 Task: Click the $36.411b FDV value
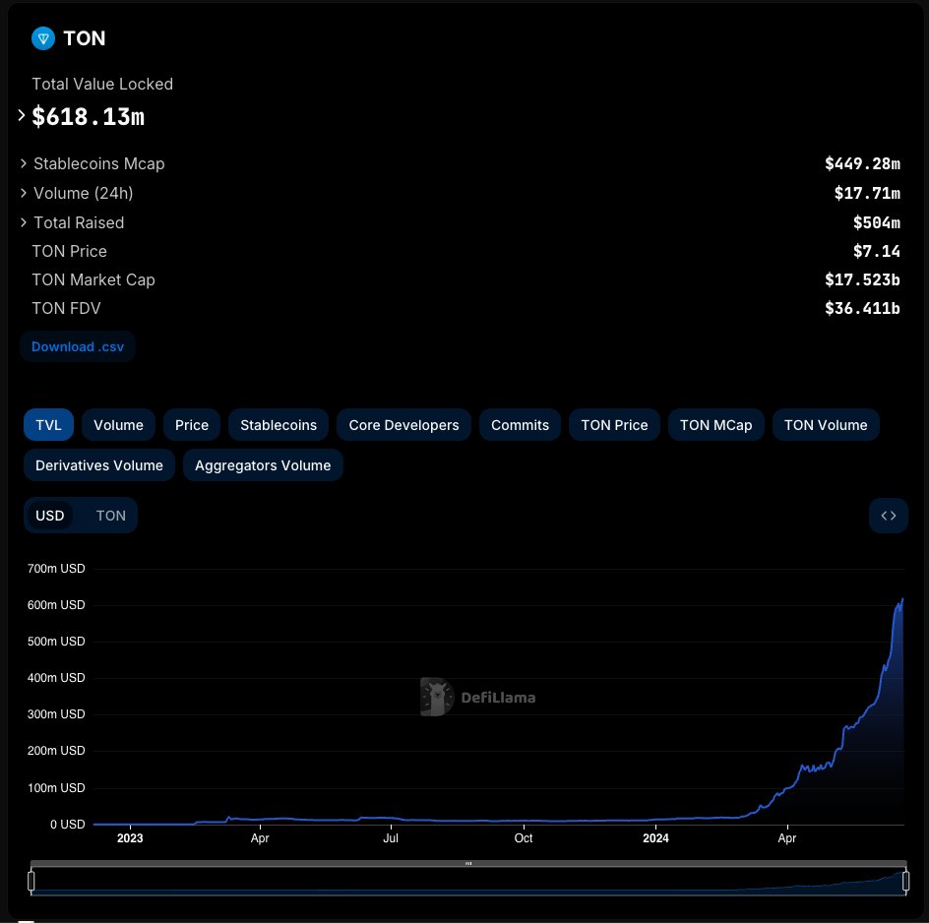[863, 308]
